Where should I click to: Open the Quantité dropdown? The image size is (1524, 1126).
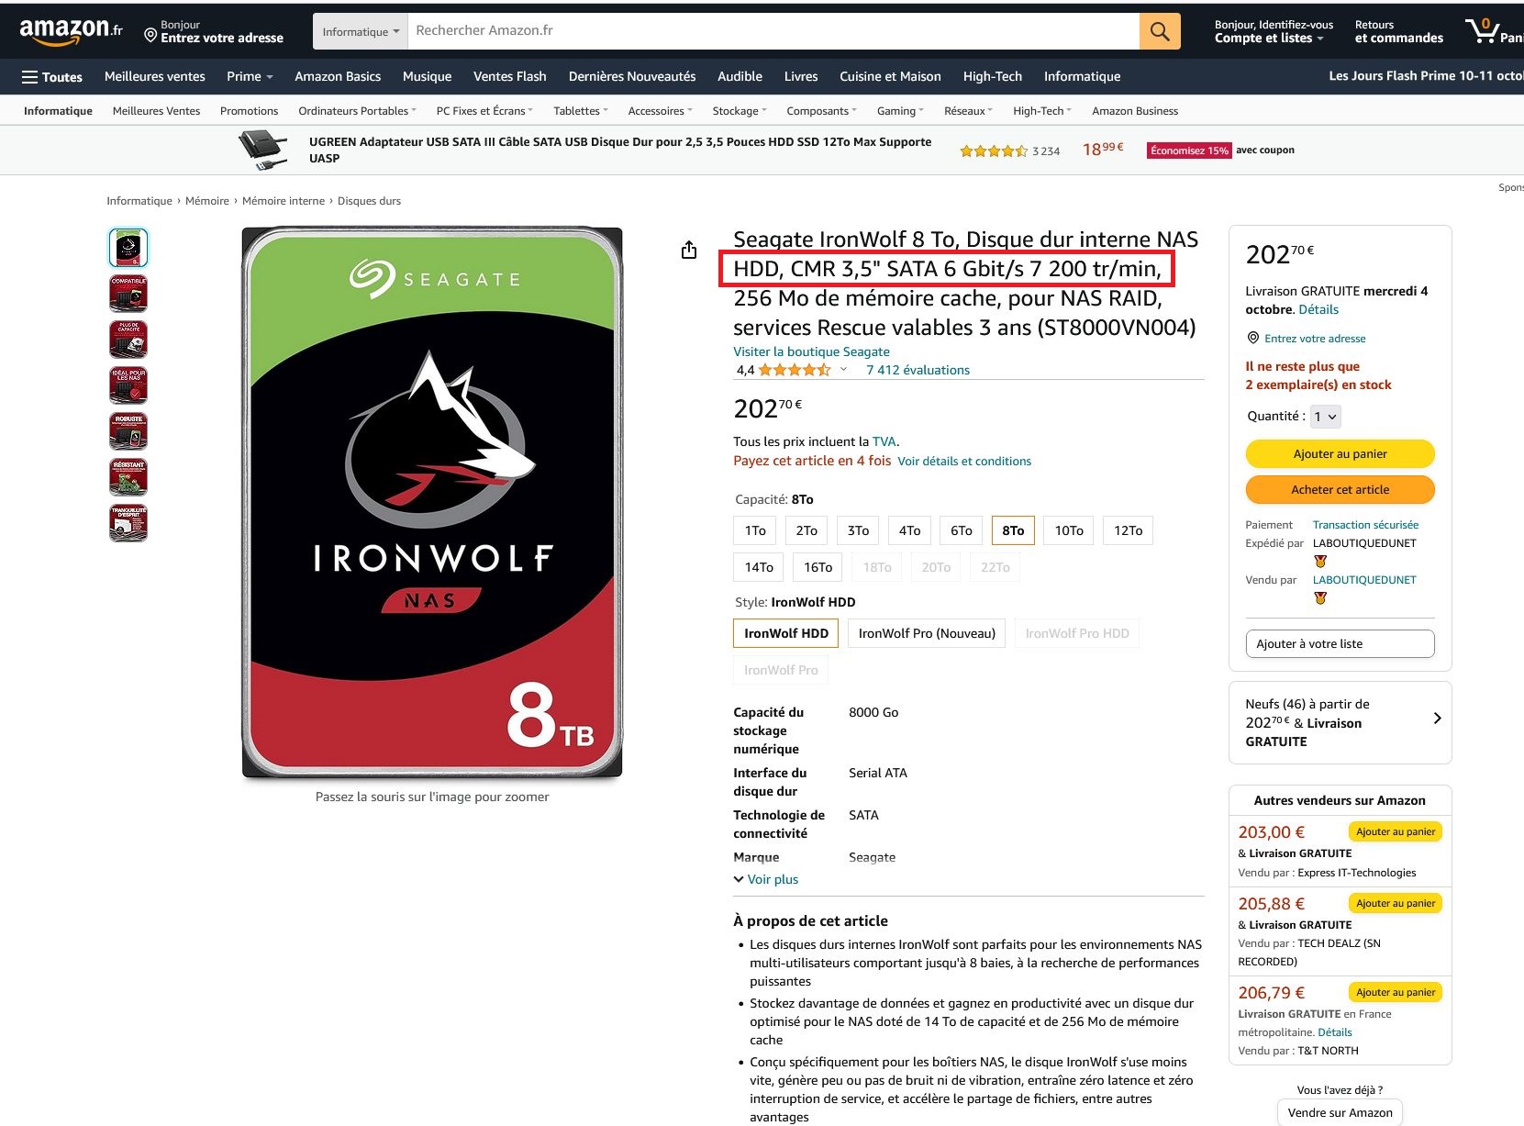coord(1326,417)
